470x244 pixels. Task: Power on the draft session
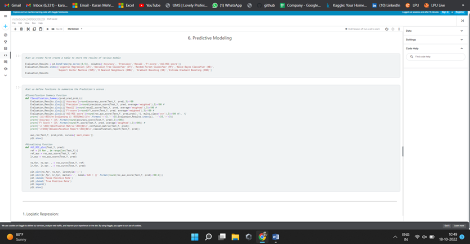386,29
